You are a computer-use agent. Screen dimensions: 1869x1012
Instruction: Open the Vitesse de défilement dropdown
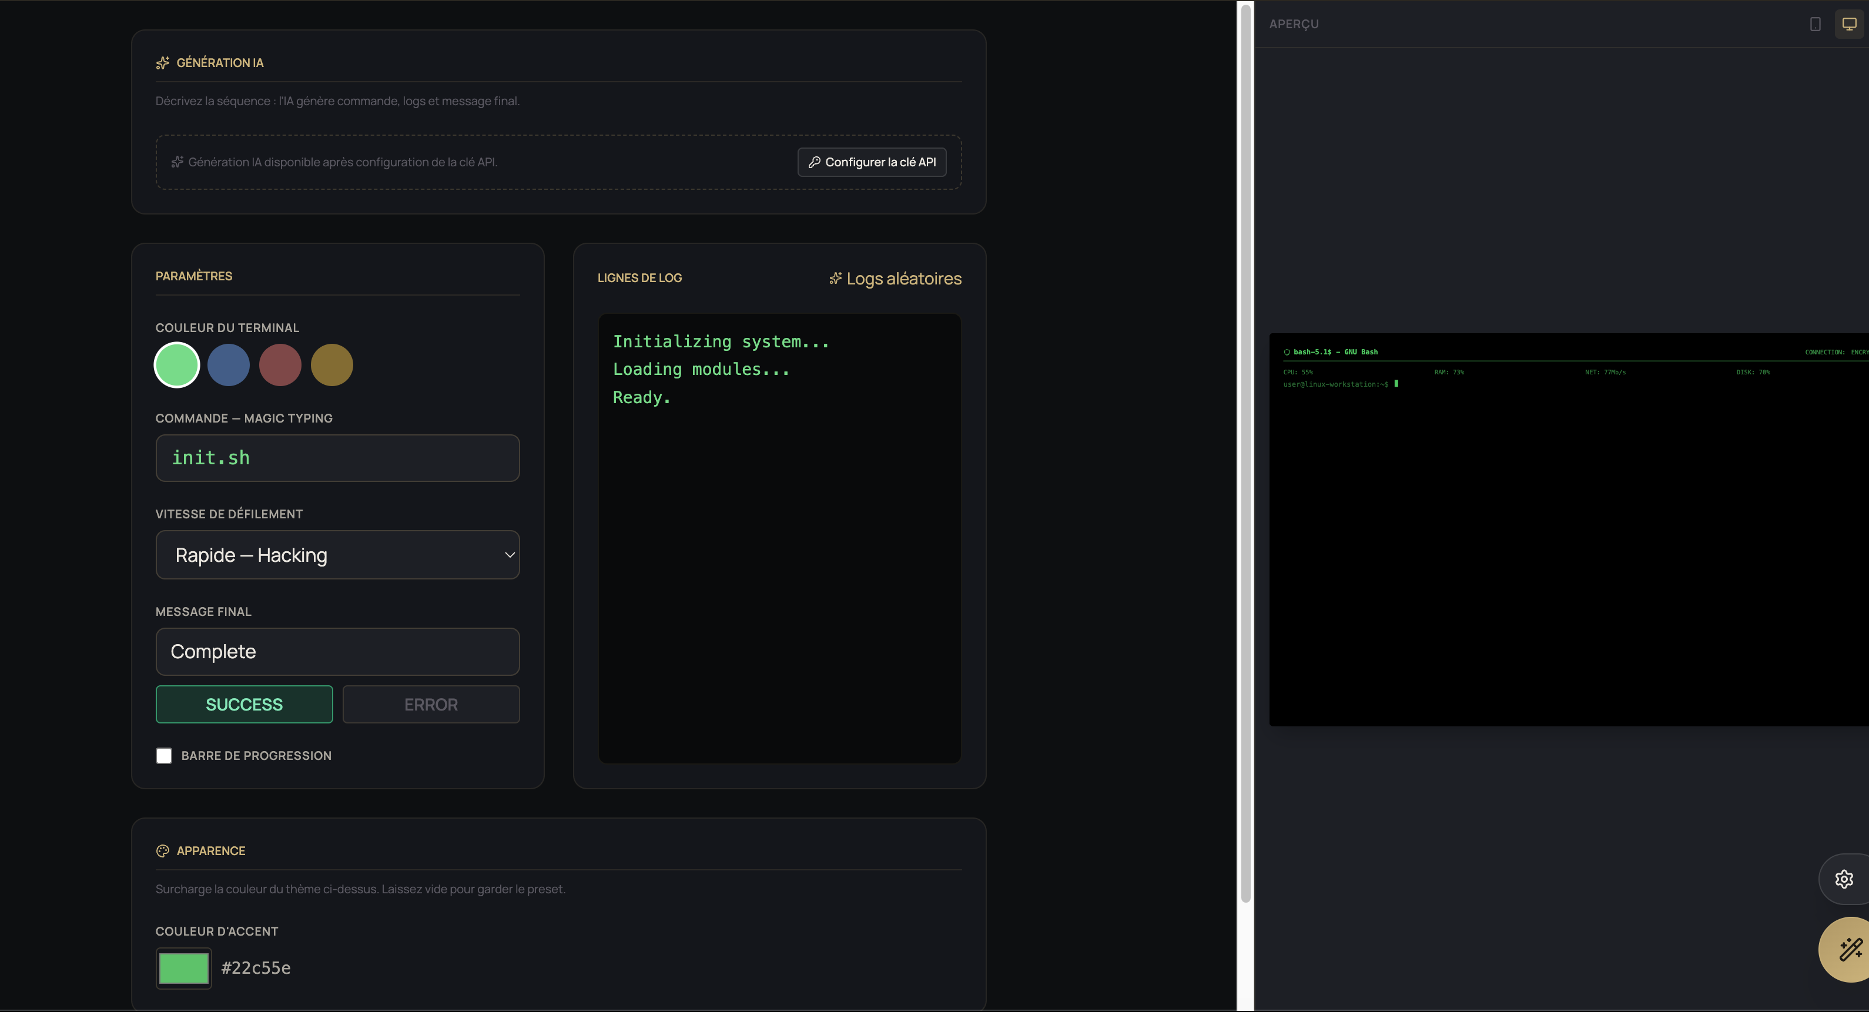click(337, 555)
